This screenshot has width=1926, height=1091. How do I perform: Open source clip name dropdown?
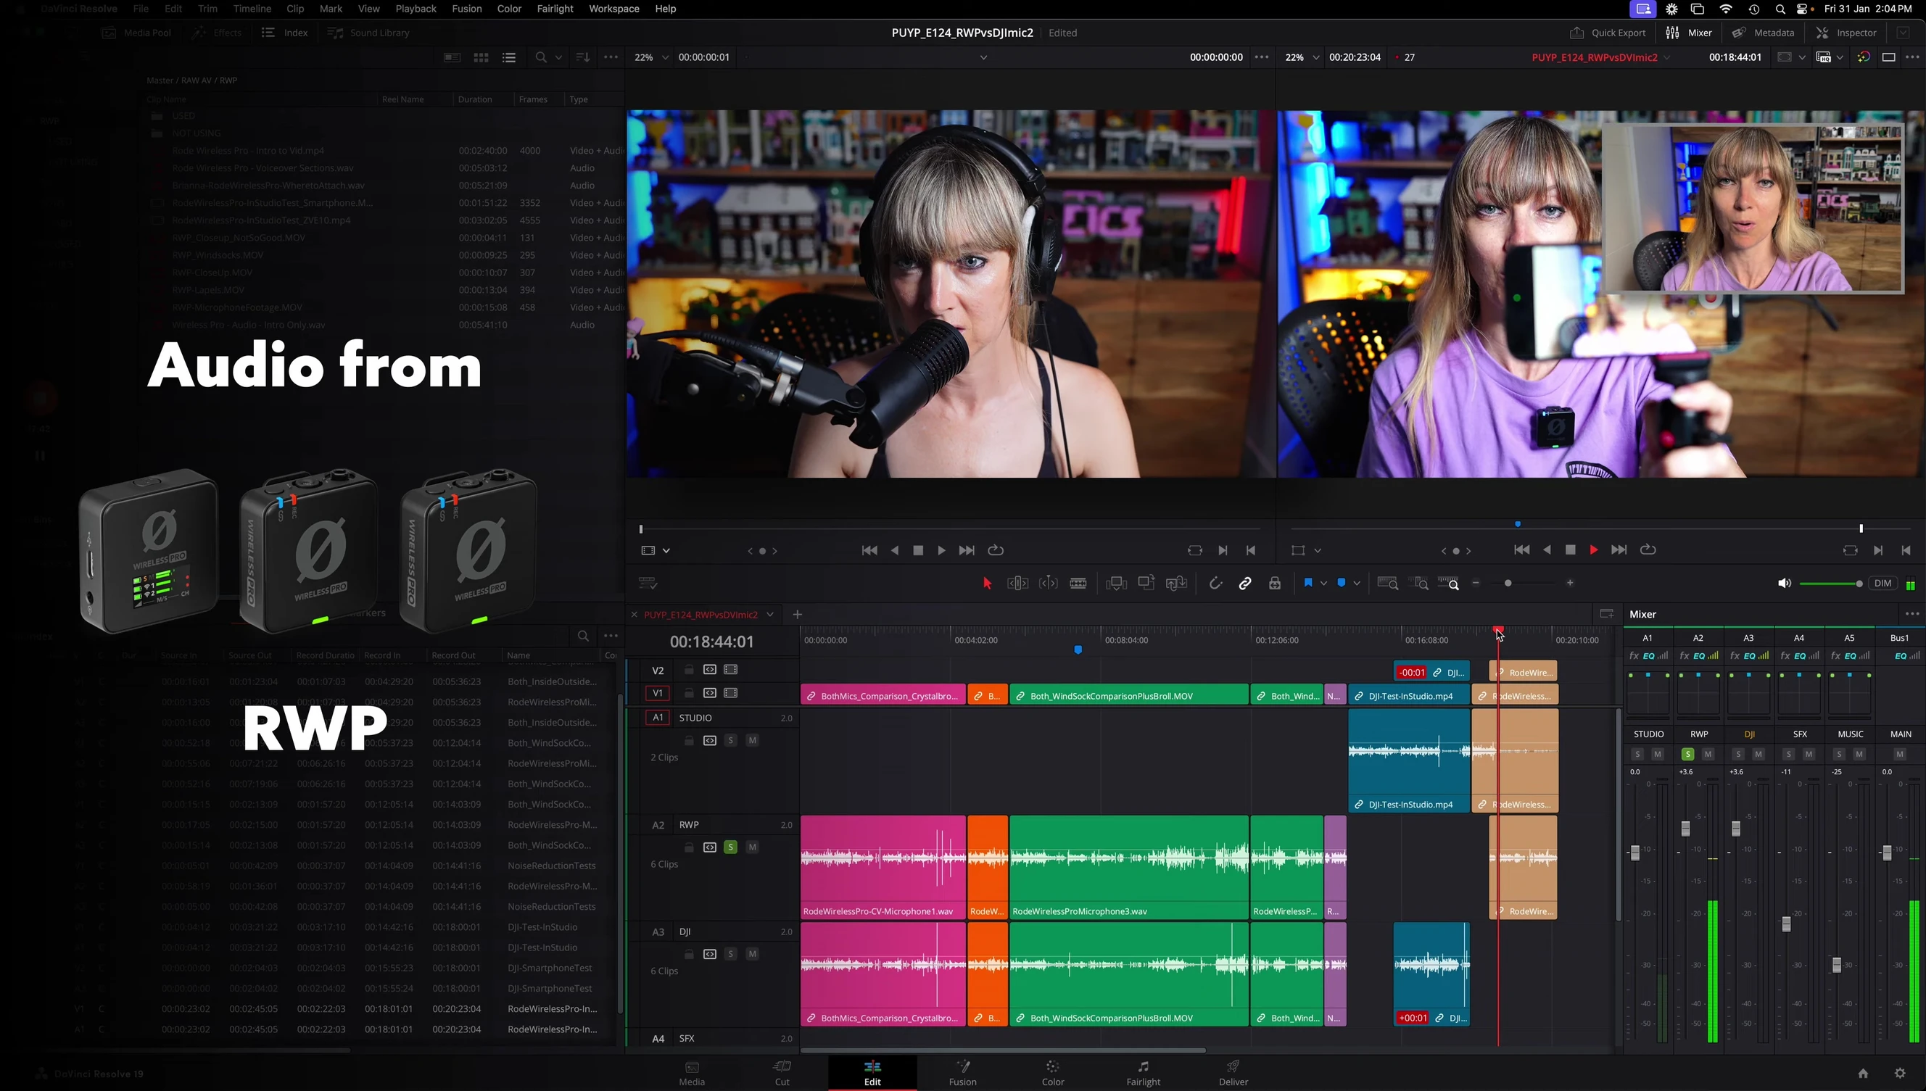pyautogui.click(x=983, y=58)
